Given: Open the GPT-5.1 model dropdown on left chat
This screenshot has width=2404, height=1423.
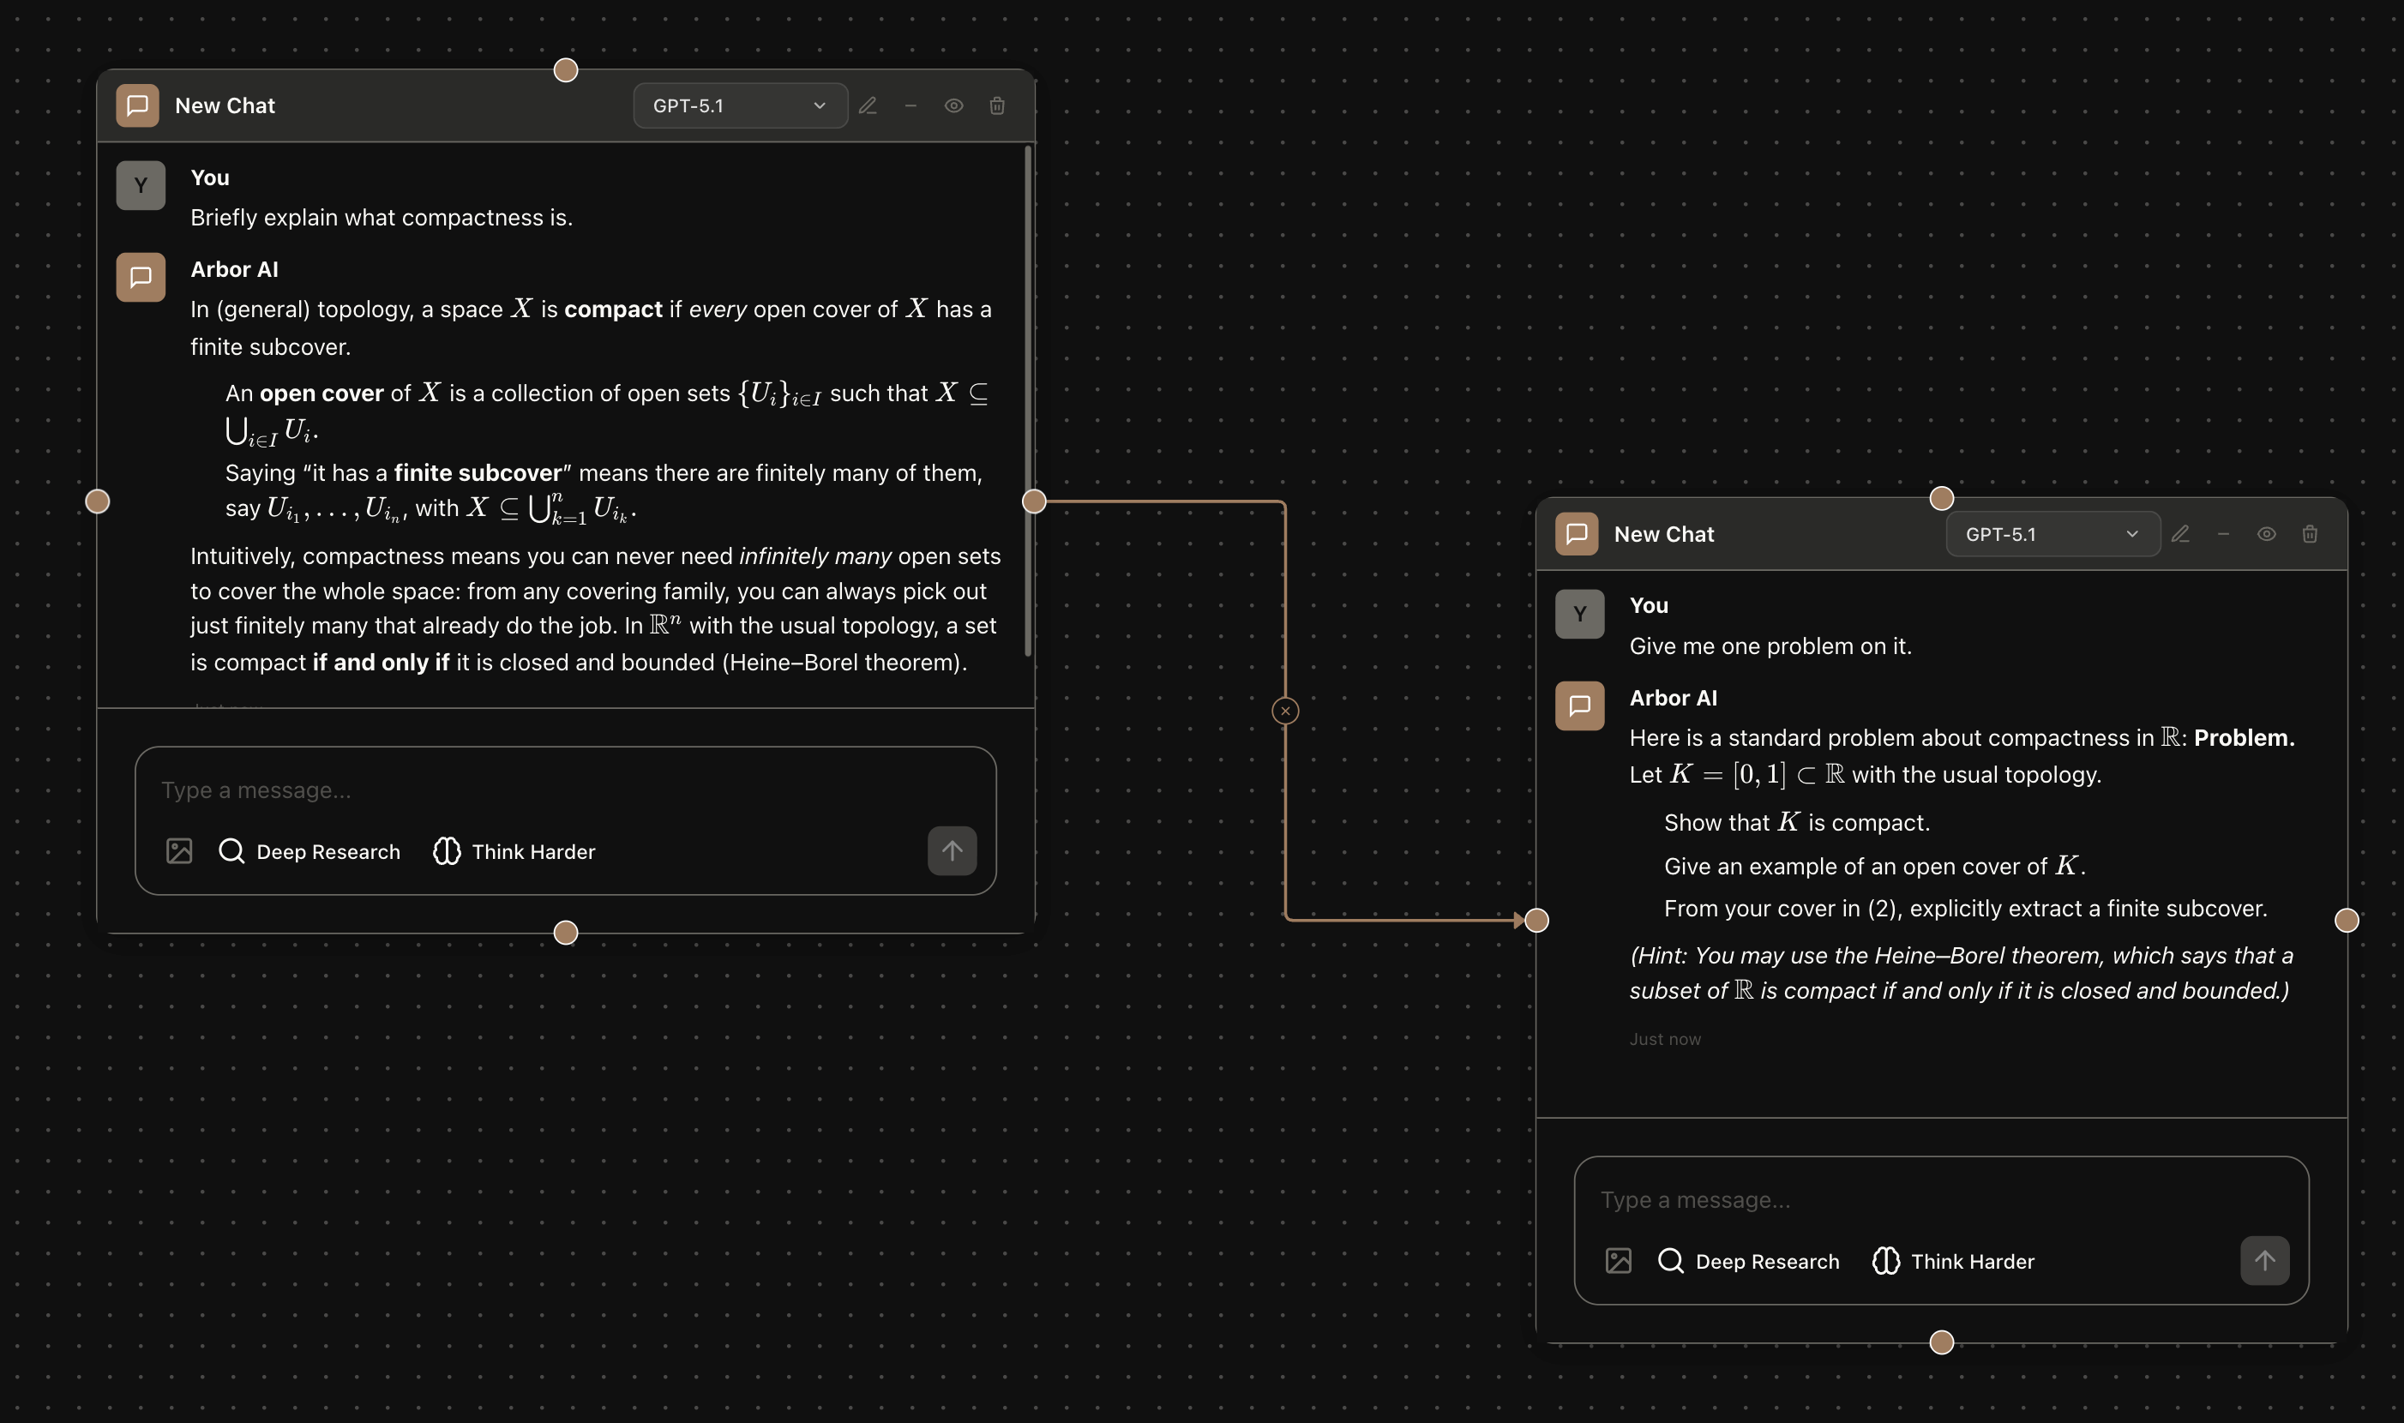Looking at the screenshot, I should coord(739,105).
